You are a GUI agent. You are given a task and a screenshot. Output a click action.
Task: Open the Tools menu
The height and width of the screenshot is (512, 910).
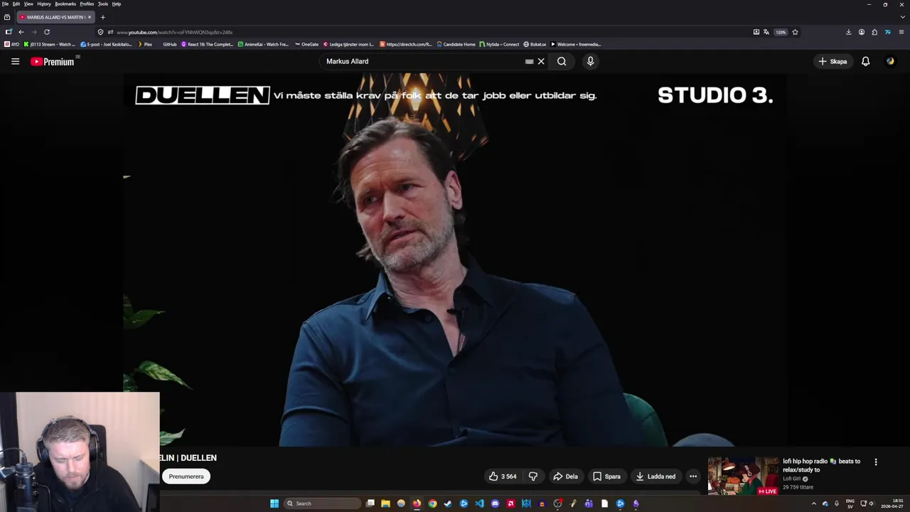click(103, 4)
